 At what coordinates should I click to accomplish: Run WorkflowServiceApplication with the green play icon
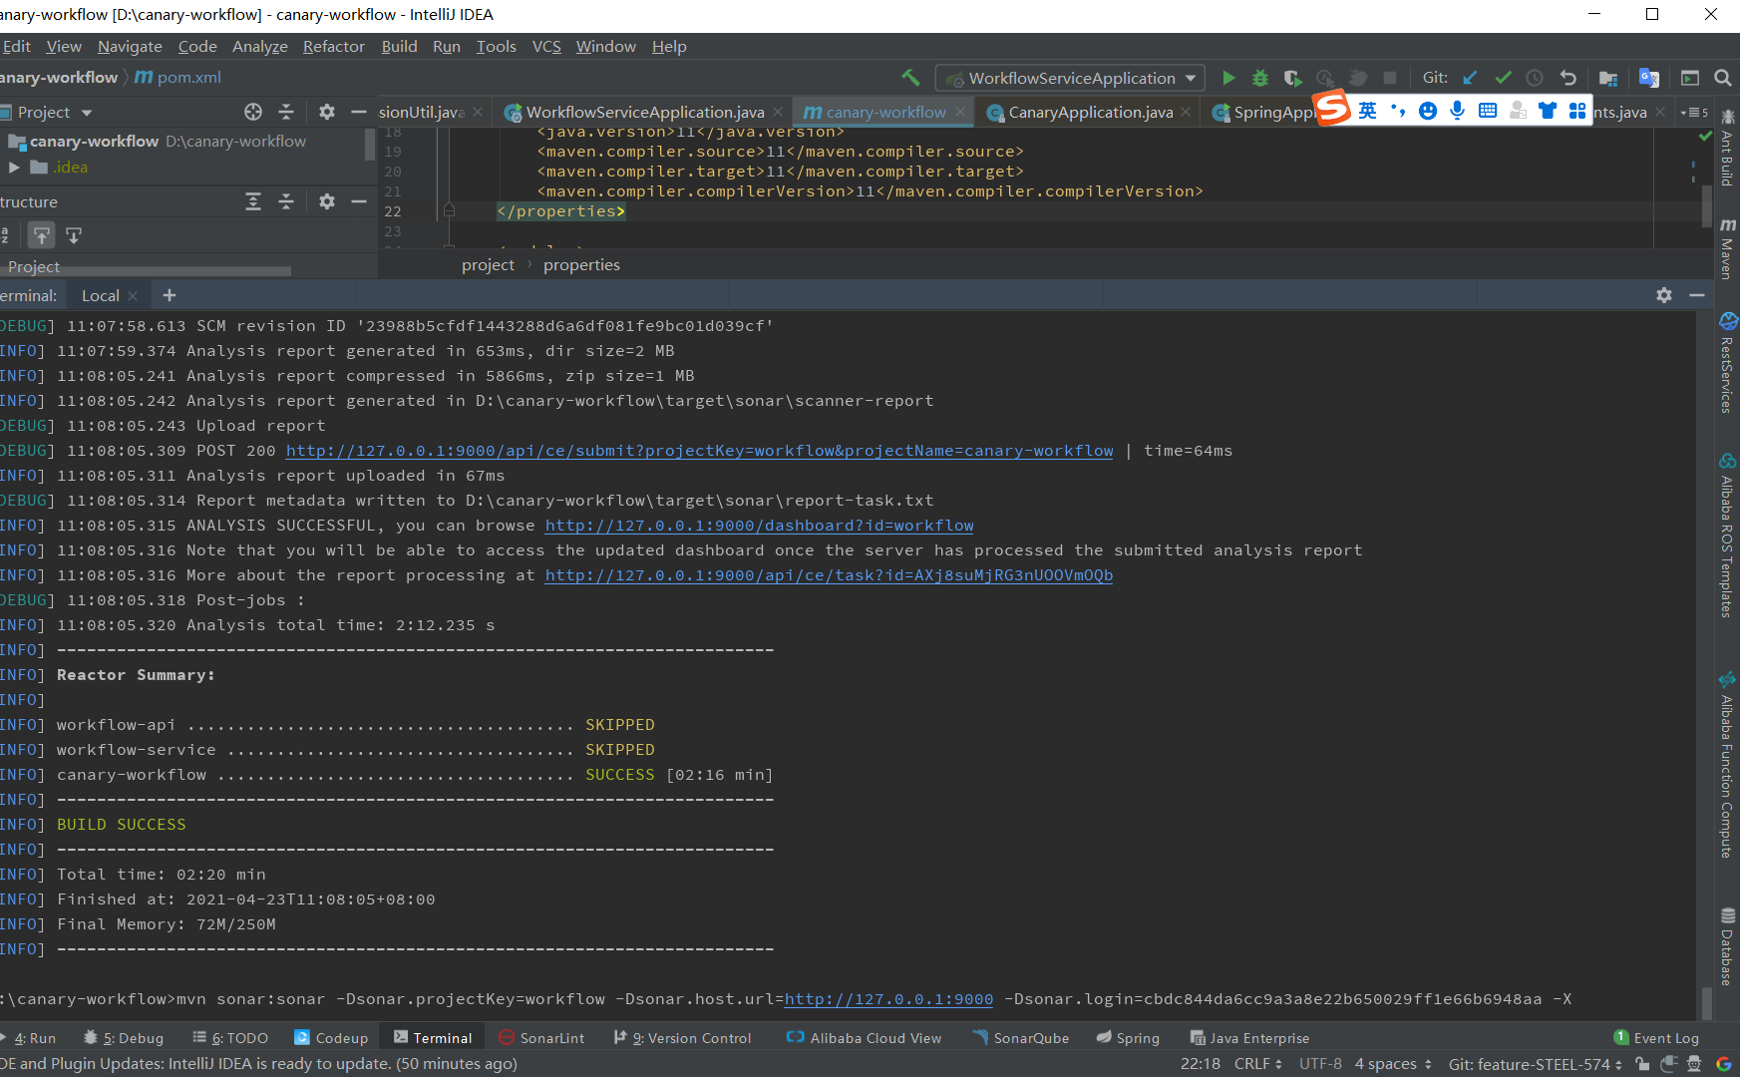pos(1228,78)
